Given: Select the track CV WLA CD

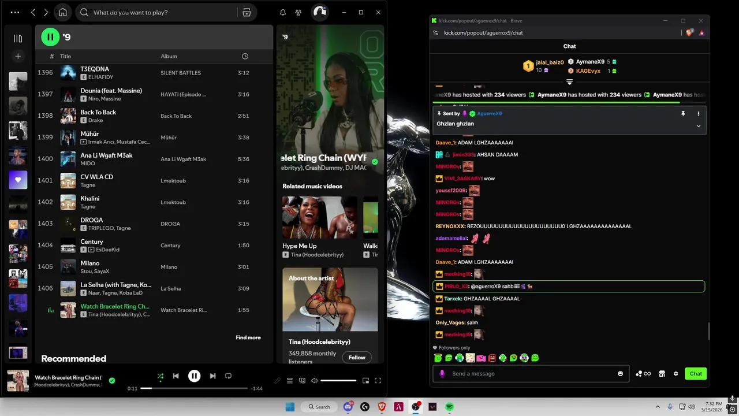Looking at the screenshot, I should tap(96, 177).
